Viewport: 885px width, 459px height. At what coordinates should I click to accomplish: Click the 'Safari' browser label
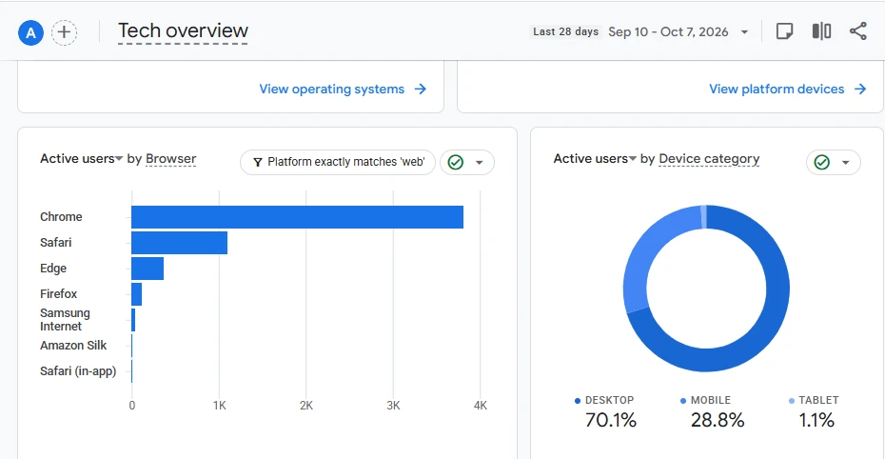pyautogui.click(x=56, y=243)
